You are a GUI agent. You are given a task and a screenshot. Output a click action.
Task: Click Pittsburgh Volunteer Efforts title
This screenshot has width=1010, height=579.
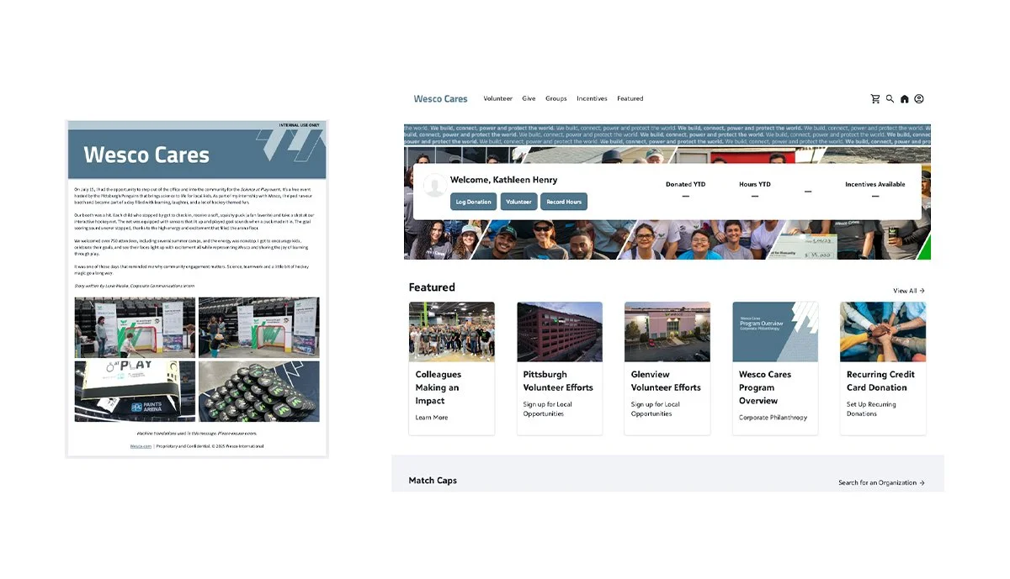pos(558,382)
